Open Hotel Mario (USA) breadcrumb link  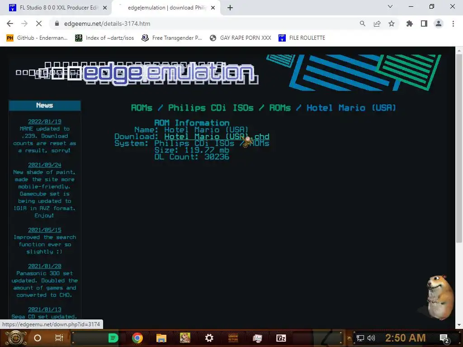(x=351, y=108)
